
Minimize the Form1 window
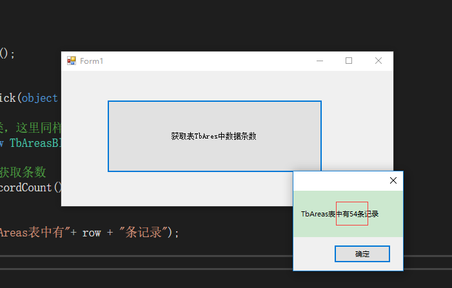(320, 61)
